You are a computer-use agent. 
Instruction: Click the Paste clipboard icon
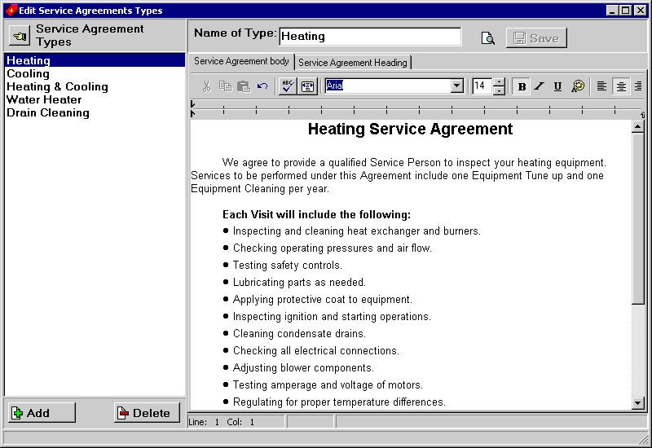click(x=244, y=86)
